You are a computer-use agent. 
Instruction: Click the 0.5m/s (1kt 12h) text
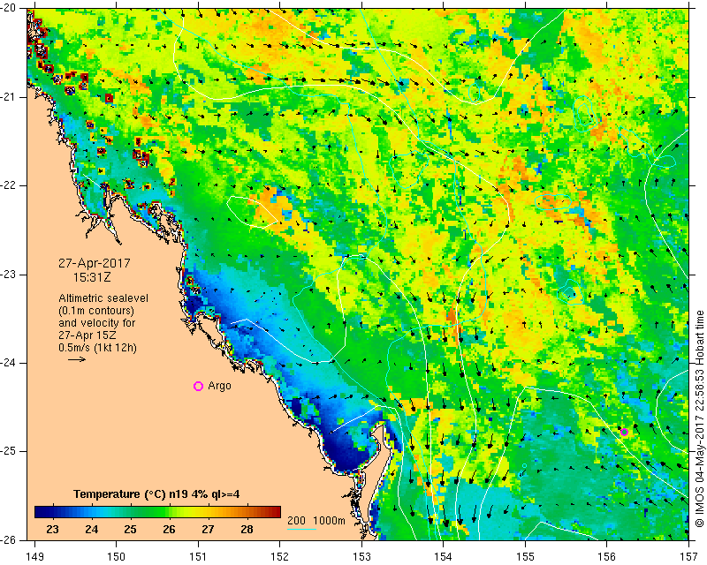point(97,348)
